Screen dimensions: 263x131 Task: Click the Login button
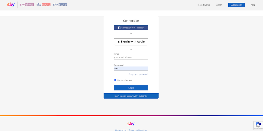coord(131,88)
